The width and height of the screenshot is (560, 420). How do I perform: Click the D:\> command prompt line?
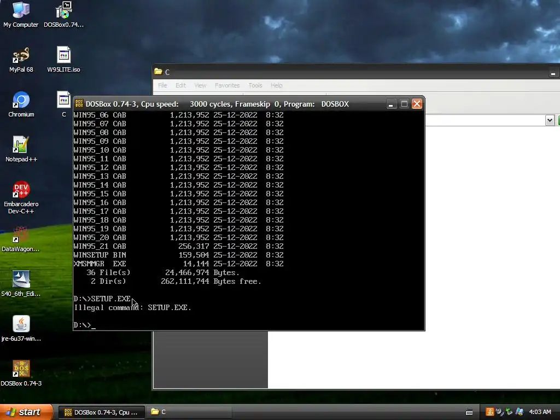click(85, 325)
